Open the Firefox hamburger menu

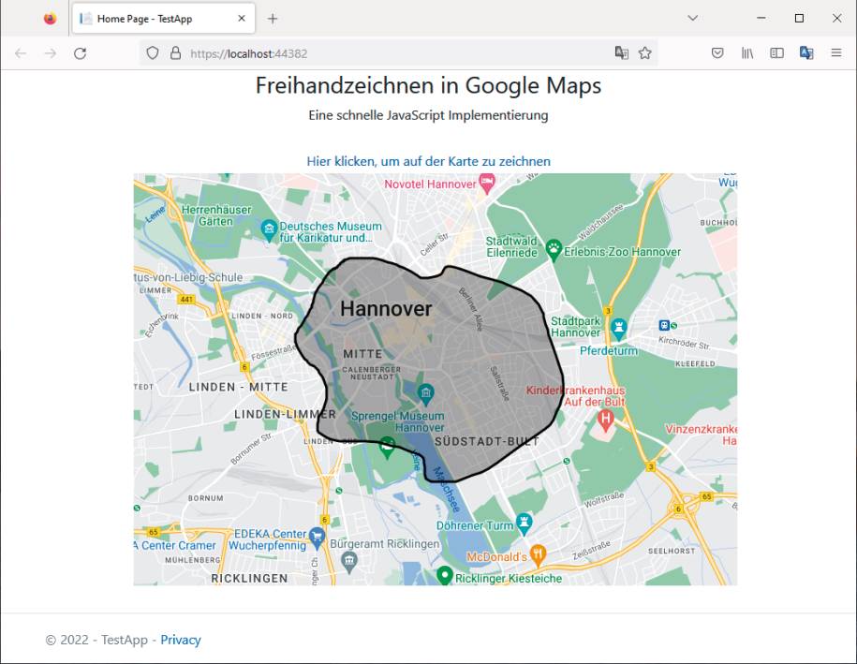click(x=836, y=53)
